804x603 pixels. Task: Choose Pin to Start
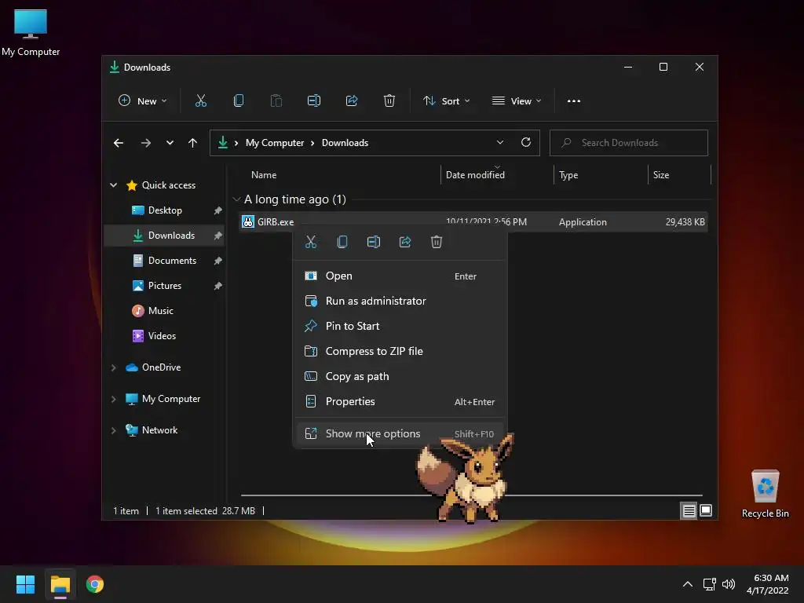tap(400, 326)
